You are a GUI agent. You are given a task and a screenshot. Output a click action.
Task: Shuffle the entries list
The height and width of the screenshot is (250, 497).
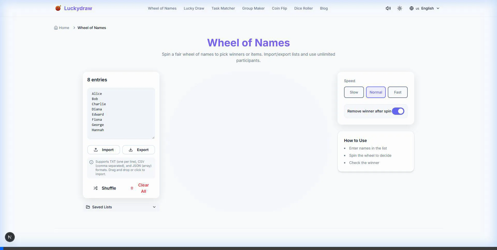[x=105, y=188]
